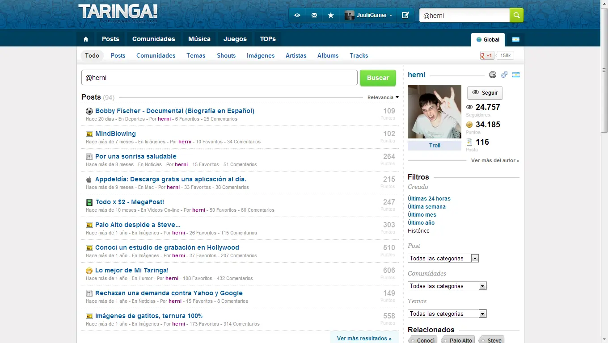Open messages envelope icon in header
Screen dimensions: 608x343
click(x=314, y=15)
